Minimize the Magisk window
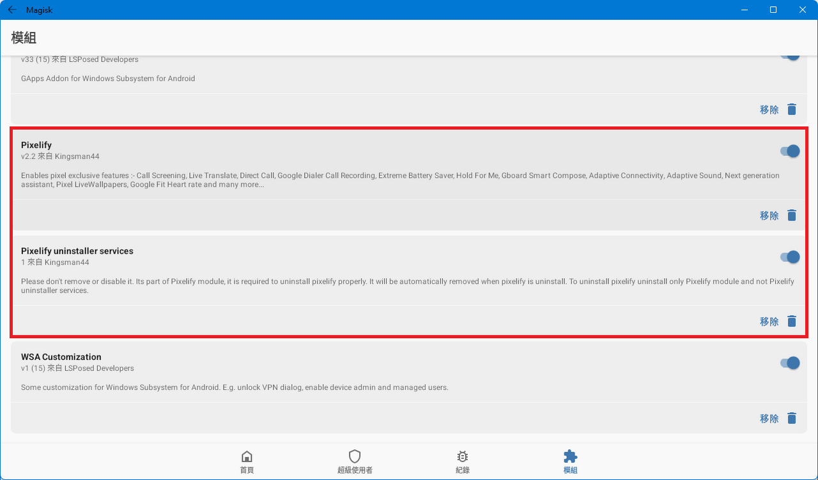 point(744,10)
